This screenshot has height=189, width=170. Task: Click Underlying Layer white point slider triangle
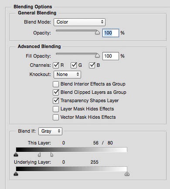(127, 174)
